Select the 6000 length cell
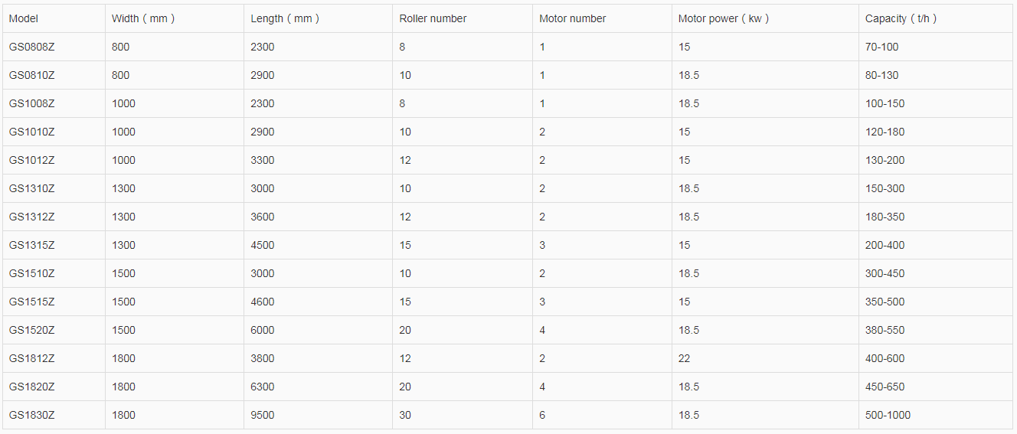 click(262, 330)
